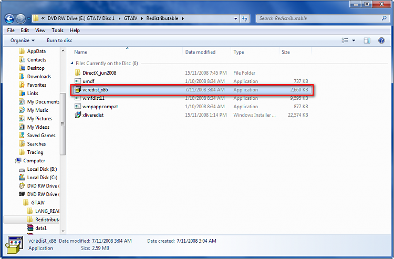Click the Forward navigation arrow
The height and width of the screenshot is (259, 394).
coord(20,18)
